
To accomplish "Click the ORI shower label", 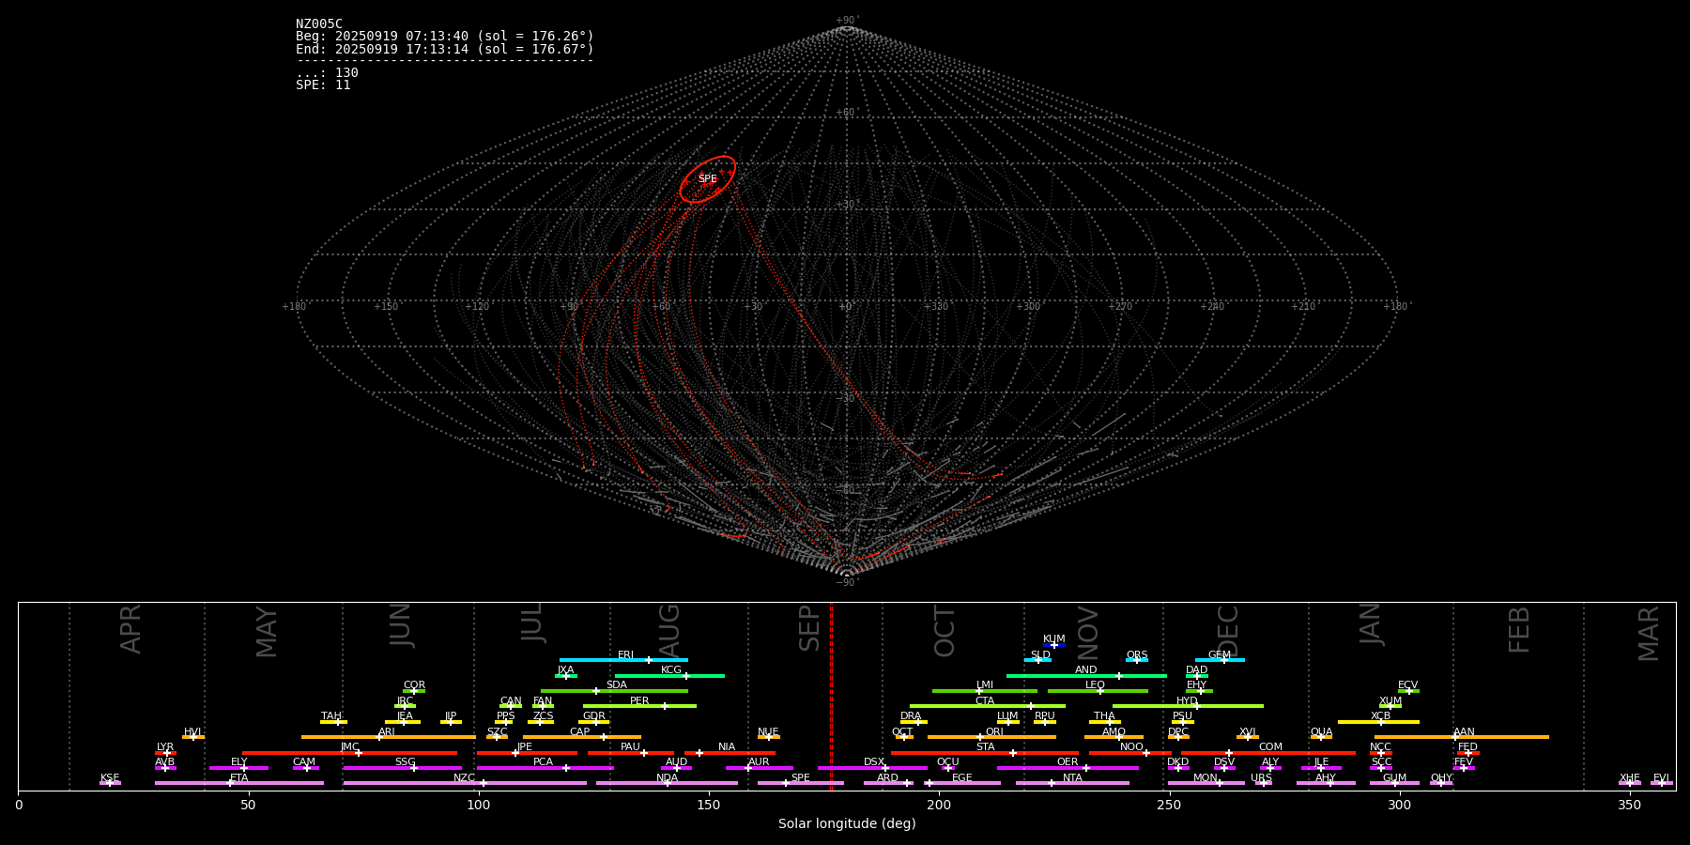I will click(994, 731).
